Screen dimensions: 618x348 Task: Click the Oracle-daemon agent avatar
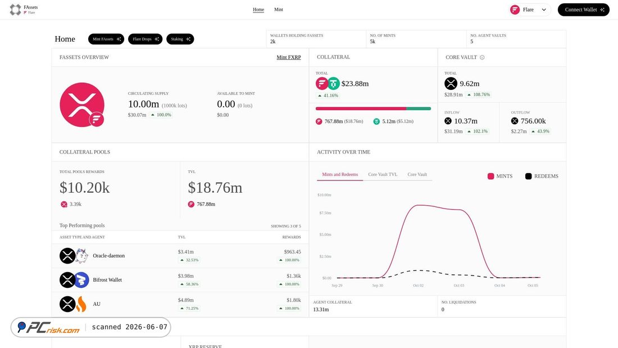[x=81, y=256]
